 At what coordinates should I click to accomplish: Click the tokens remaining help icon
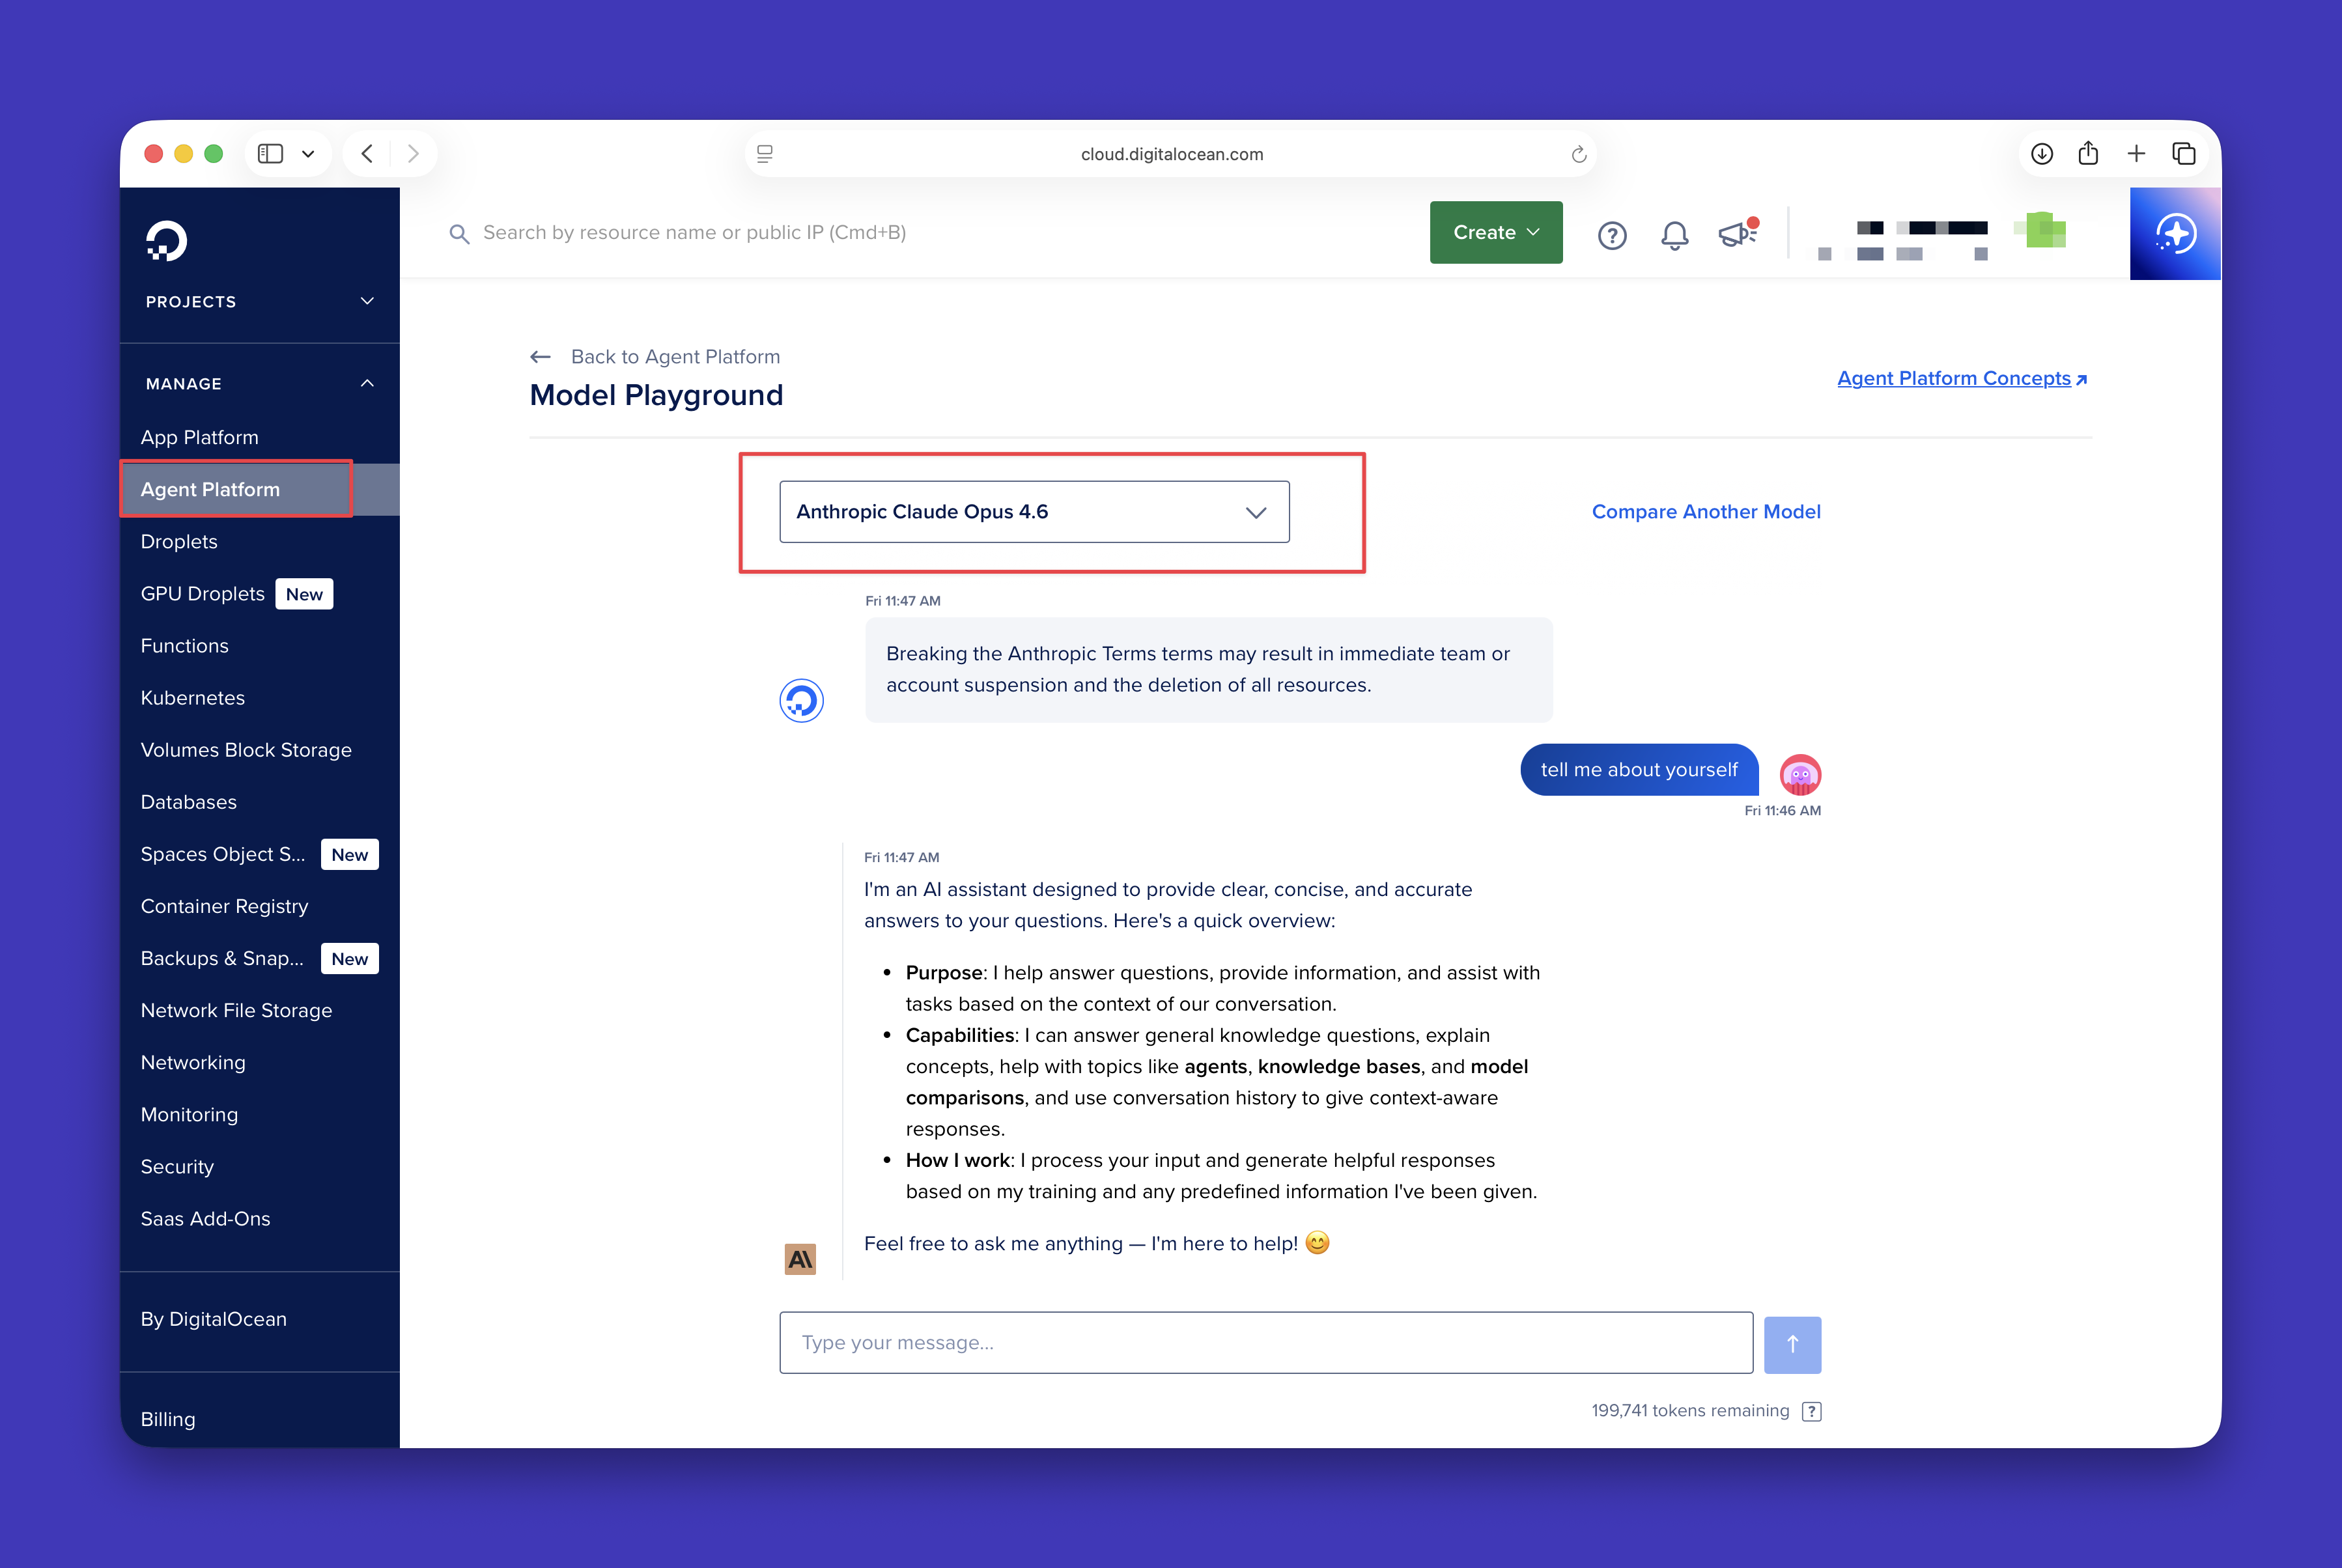(1811, 1411)
